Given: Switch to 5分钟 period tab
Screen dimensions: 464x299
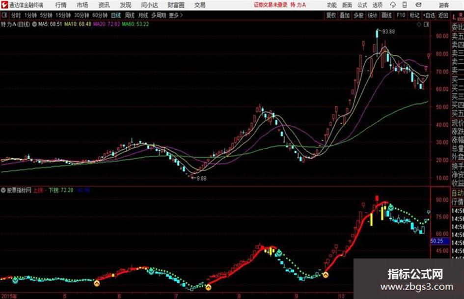Looking at the screenshot, I should coord(46,15).
